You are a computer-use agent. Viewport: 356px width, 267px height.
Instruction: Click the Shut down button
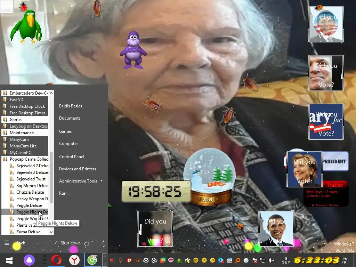(x=71, y=243)
